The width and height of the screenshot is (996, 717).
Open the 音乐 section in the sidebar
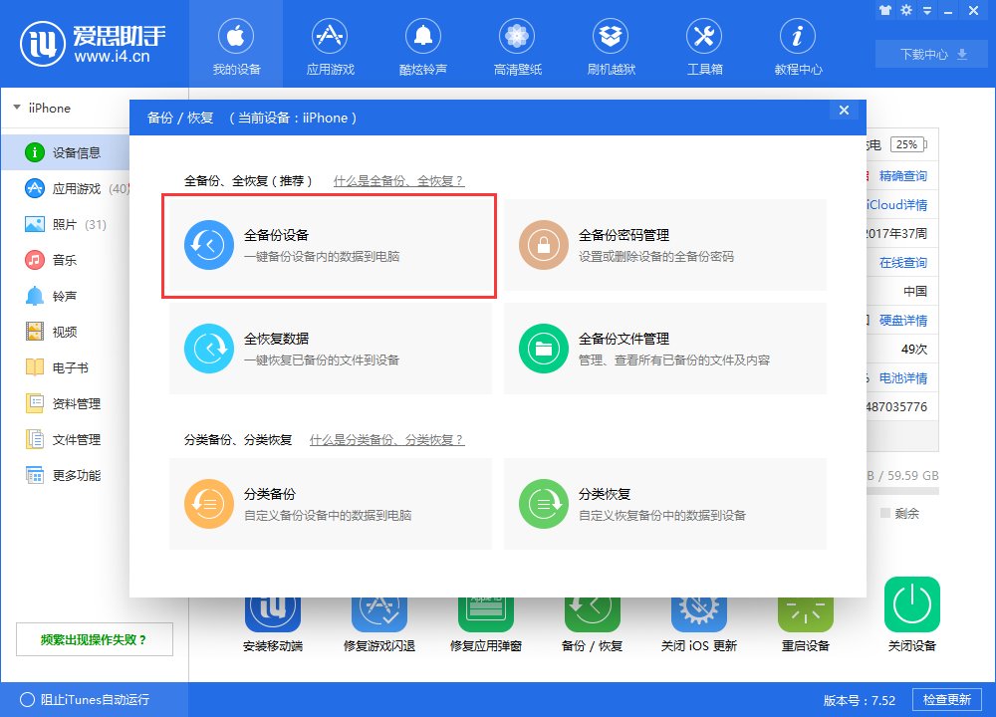[x=60, y=259]
